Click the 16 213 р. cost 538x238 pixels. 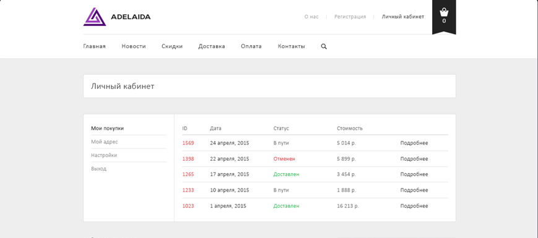[348, 206]
